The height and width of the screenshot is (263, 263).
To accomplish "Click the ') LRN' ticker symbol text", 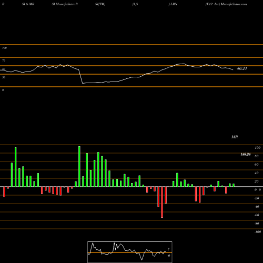I will [173, 4].
